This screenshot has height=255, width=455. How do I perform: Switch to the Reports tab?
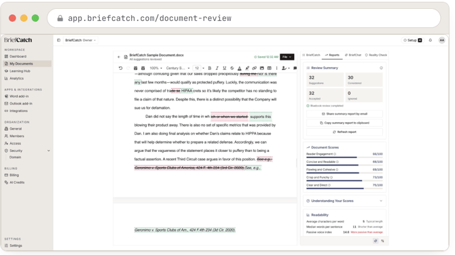click(332, 55)
